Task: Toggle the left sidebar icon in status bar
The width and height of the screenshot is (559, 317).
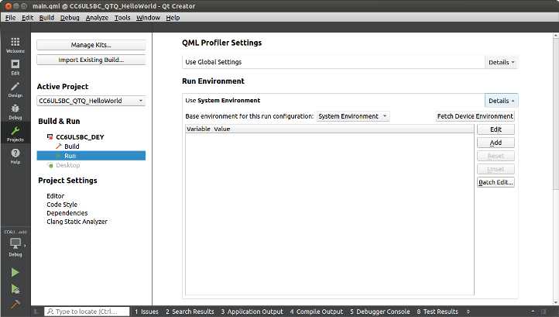Action: point(36,312)
